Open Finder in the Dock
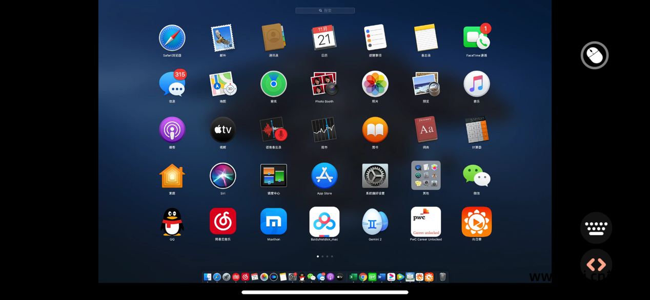 208,277
